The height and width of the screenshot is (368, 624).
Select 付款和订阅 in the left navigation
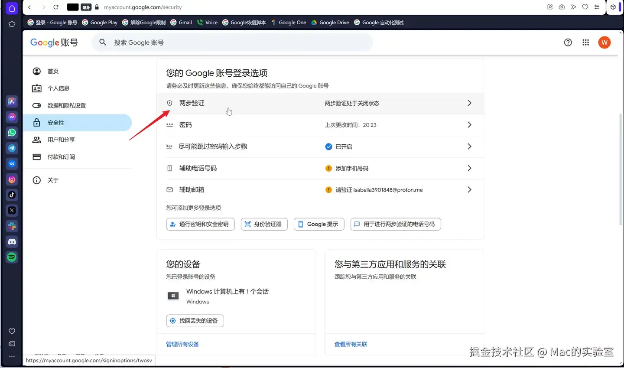77,157
